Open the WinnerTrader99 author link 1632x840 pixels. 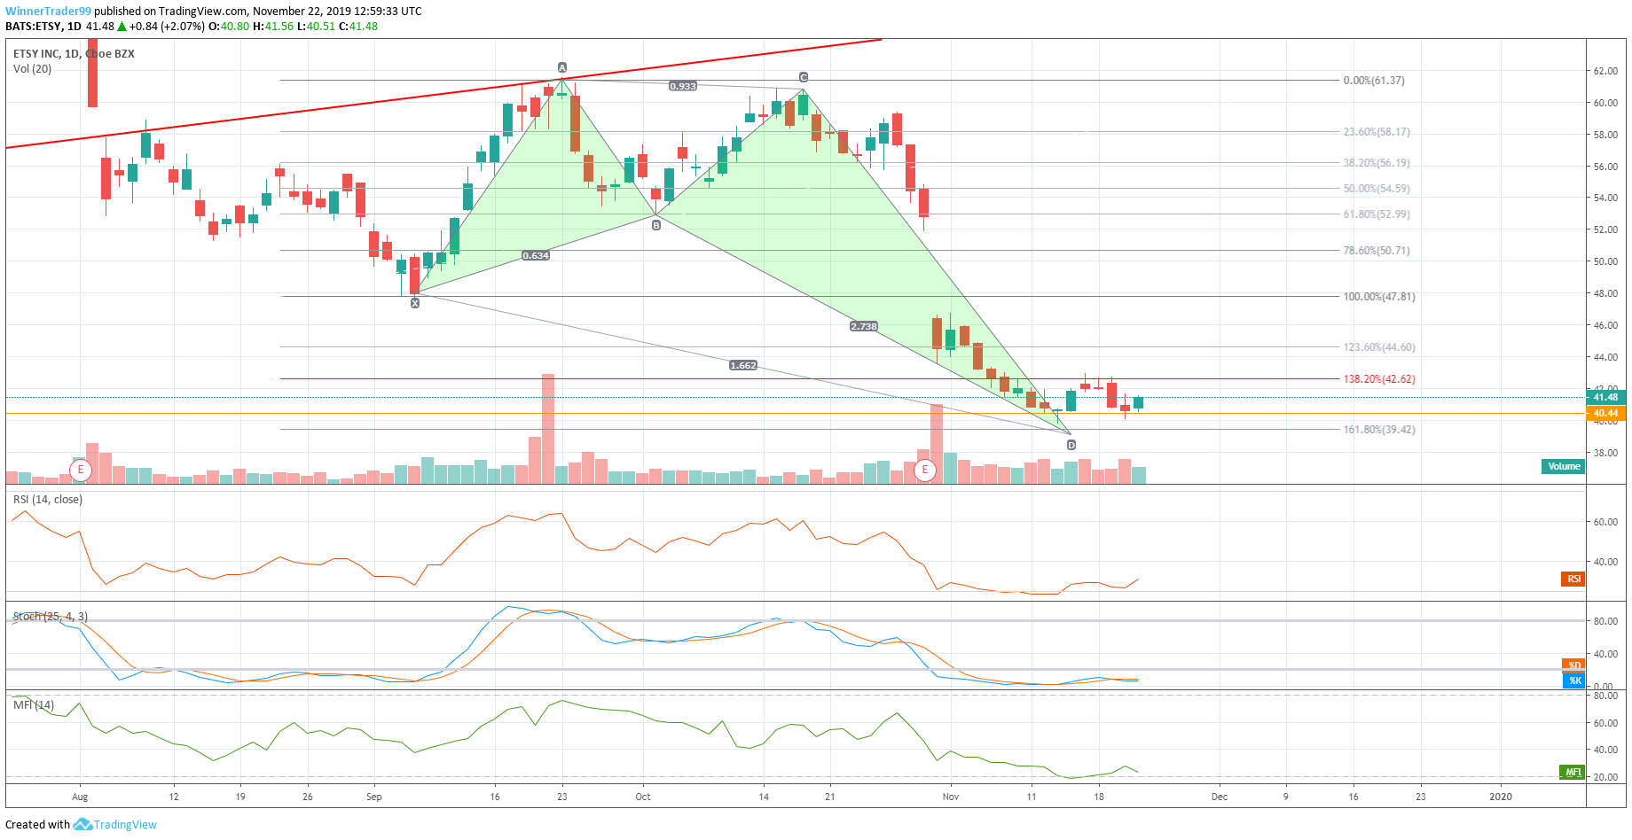(48, 12)
